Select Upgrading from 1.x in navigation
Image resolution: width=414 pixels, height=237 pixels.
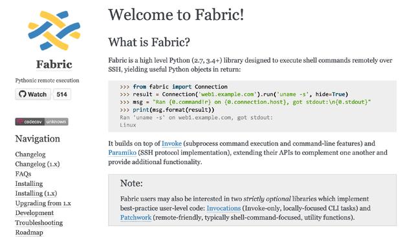(43, 203)
